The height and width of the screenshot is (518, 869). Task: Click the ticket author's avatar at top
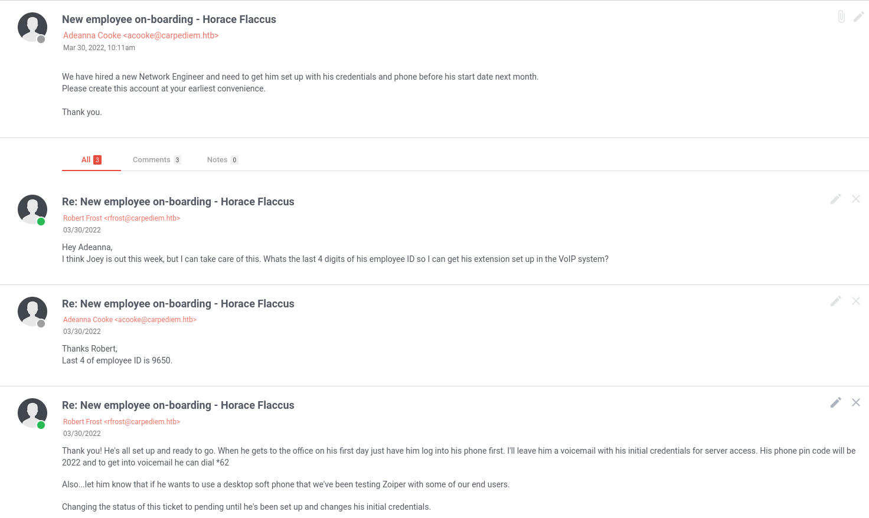pyautogui.click(x=32, y=27)
